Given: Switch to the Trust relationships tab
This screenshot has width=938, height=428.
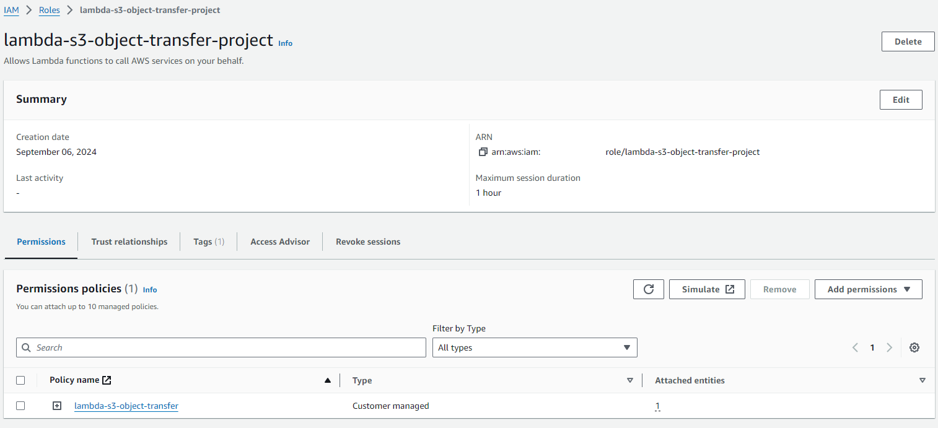Looking at the screenshot, I should tap(129, 242).
